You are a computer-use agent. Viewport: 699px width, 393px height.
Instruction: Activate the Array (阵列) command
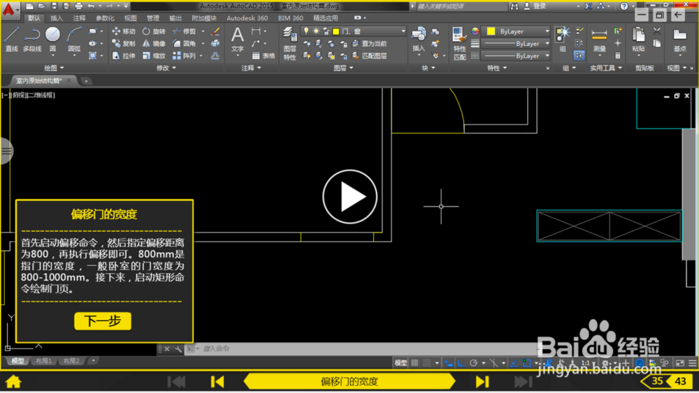pyautogui.click(x=185, y=56)
